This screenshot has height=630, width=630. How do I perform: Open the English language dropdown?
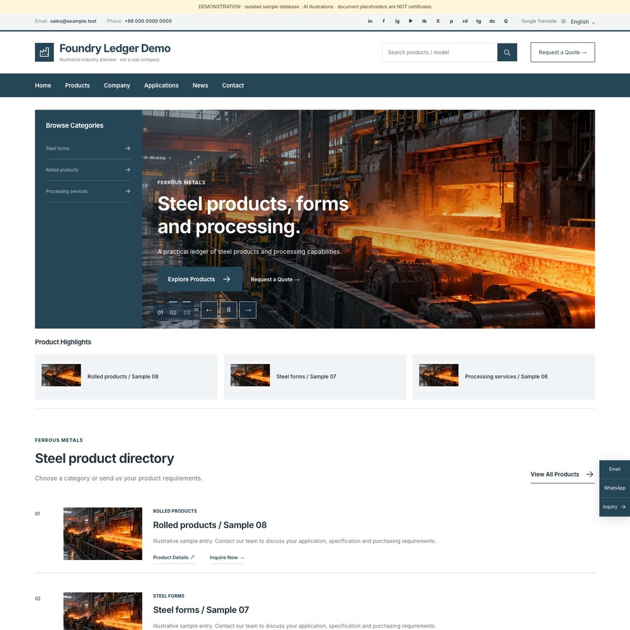click(x=583, y=21)
